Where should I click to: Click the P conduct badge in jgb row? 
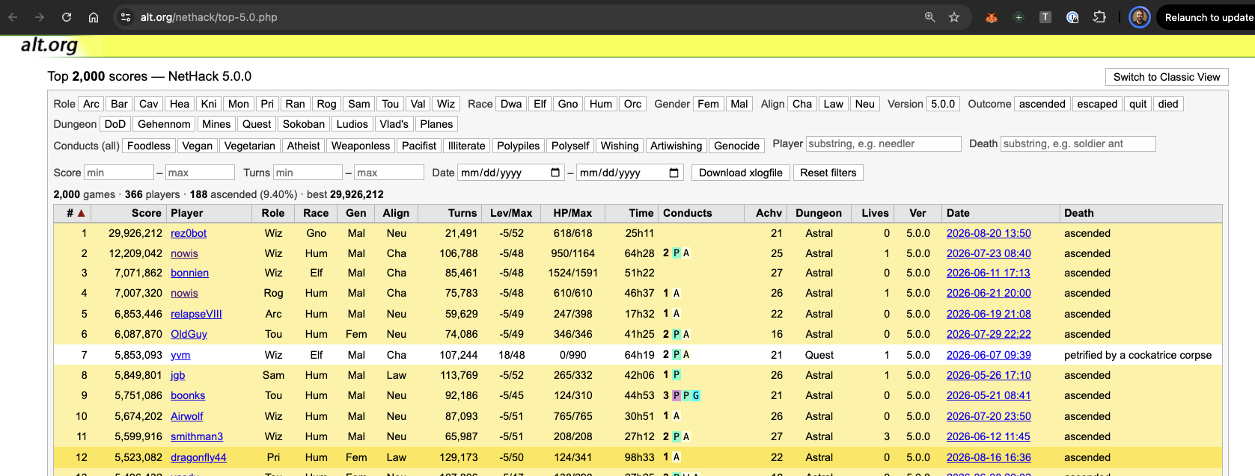[677, 375]
